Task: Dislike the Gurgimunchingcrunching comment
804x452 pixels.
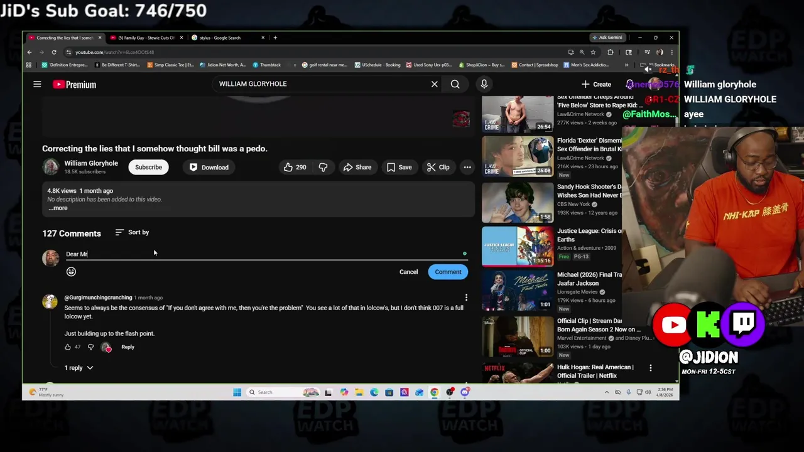Action: click(x=90, y=347)
